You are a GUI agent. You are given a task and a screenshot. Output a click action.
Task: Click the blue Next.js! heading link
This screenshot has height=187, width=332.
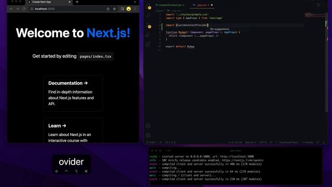tap(108, 33)
